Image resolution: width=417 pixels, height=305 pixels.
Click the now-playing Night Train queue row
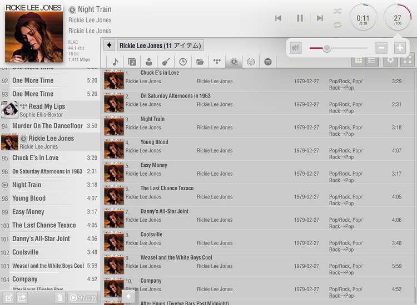tap(49, 185)
